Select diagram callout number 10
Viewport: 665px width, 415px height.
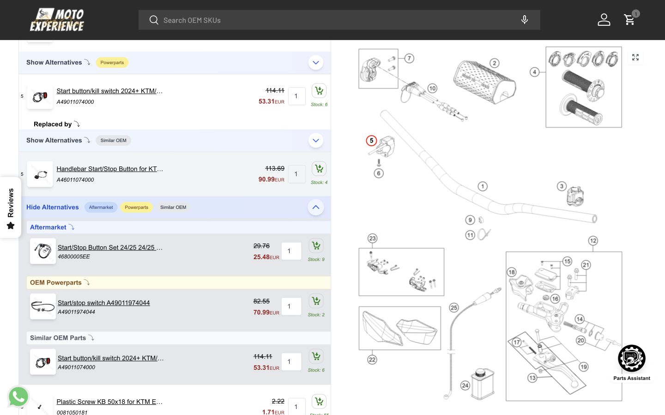pyautogui.click(x=432, y=88)
